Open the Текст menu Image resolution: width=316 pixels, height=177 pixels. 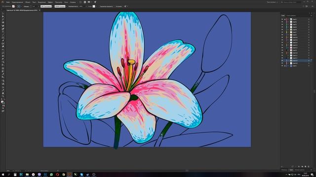click(x=34, y=2)
